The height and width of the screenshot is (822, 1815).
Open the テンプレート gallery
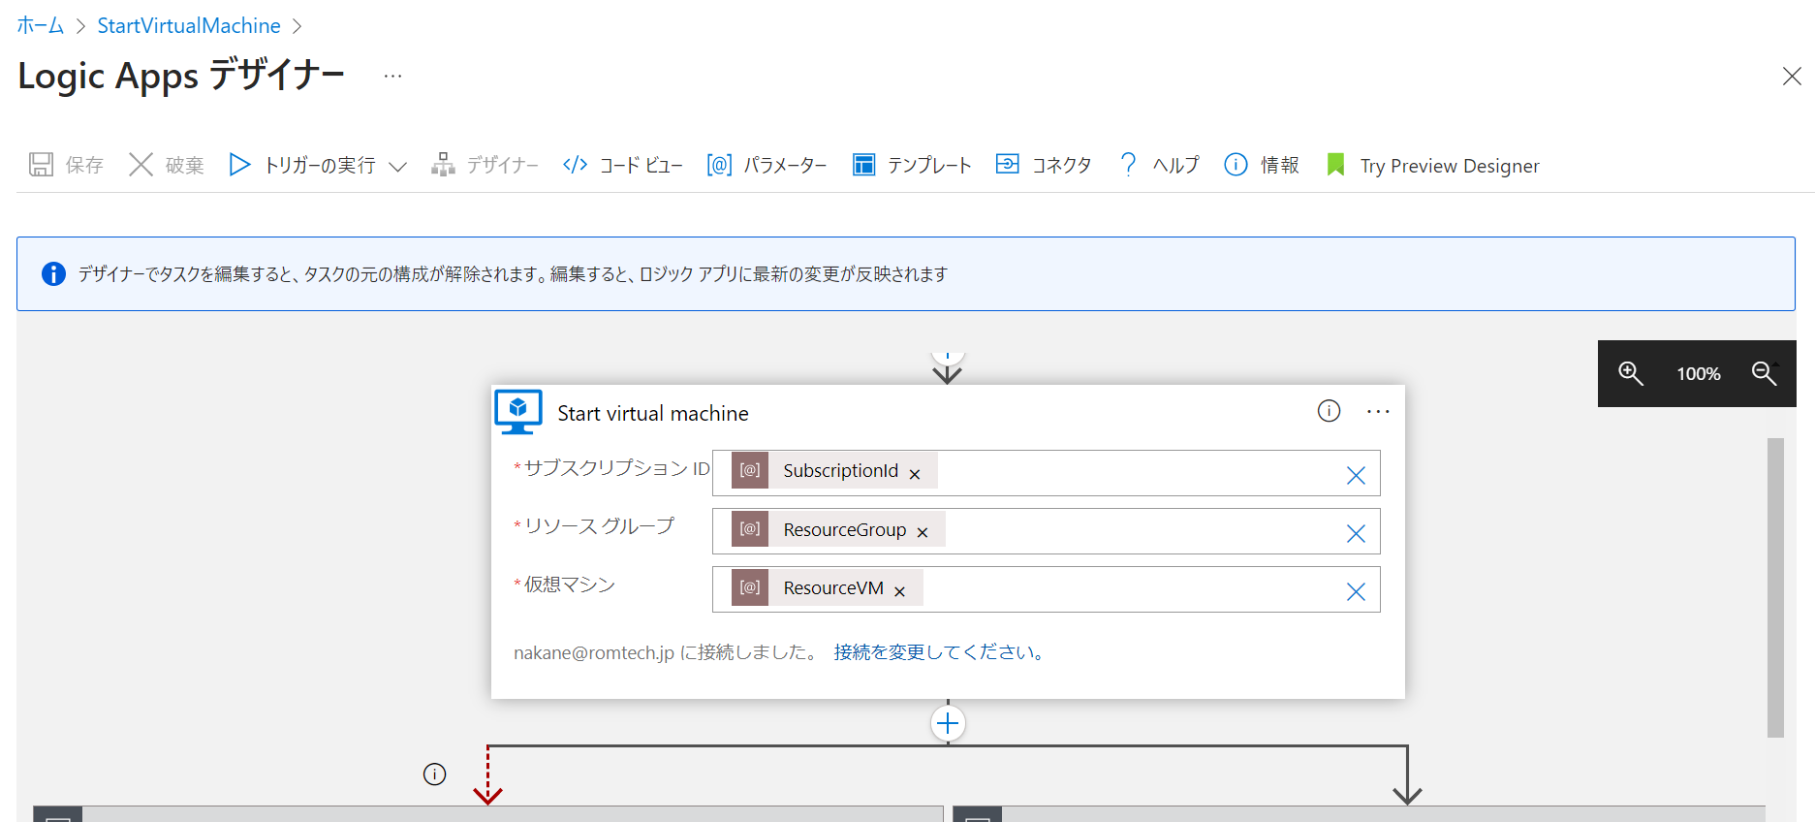pos(912,165)
